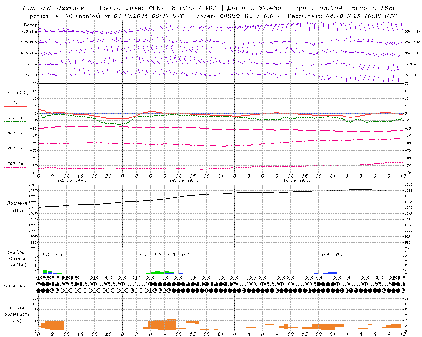This screenshot has width=422, height=337.
Task: Select the Широта: 58.554 value
Action: [316, 8]
